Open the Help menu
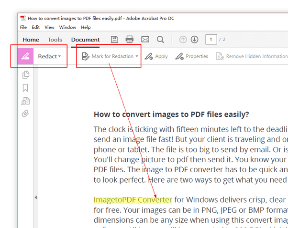Image resolution: width=288 pixels, height=228 pixels. pos(86,27)
